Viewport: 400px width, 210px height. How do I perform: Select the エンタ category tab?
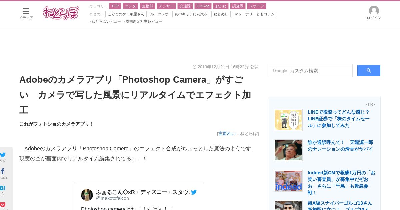click(x=130, y=6)
